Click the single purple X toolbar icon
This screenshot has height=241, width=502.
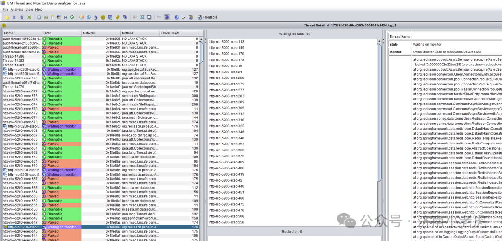click(x=14, y=17)
